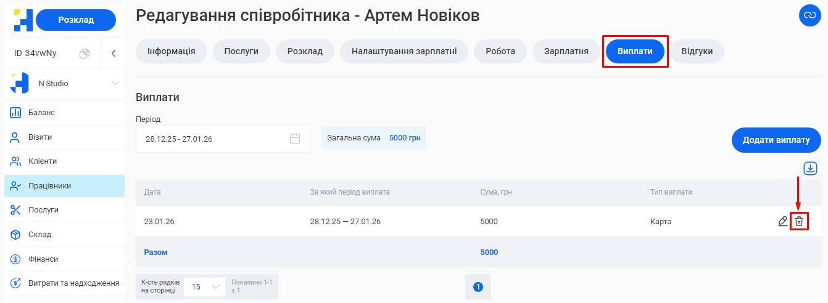
Task: Switch to the Відгуки tab
Action: (697, 51)
